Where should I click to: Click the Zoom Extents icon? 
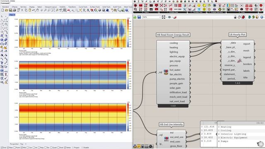tap(53, 10)
